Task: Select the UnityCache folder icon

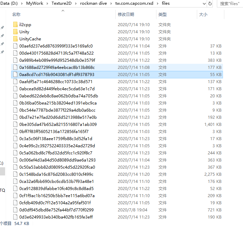Action: pos(15,39)
